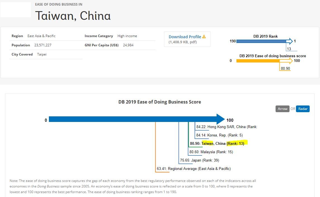The image size is (320, 197).
Task: Click the GNI Per Capita (US$) label
Action: tap(102, 45)
